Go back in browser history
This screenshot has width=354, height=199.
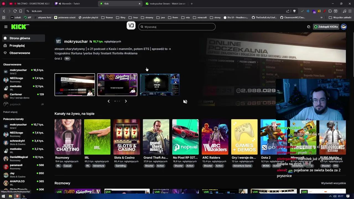click(4, 11)
